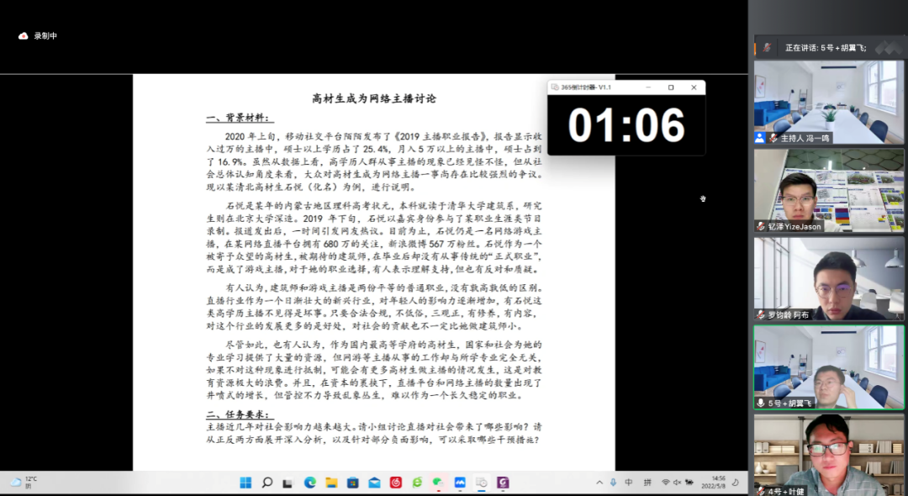Image resolution: width=908 pixels, height=496 pixels.
Task: Toggle the 拼 pinyin IME indicator
Action: tap(647, 483)
